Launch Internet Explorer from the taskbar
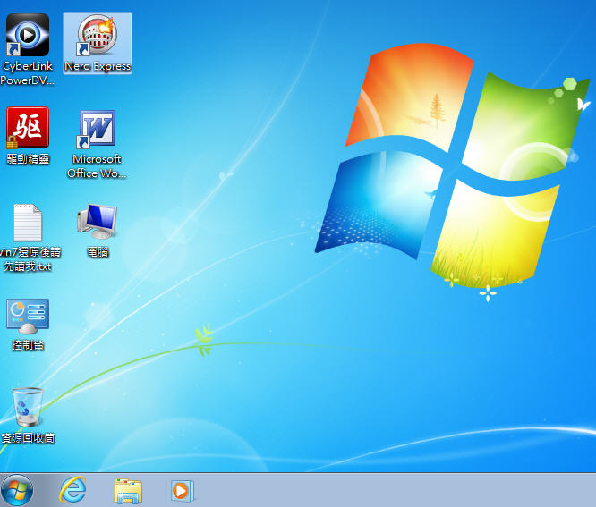The height and width of the screenshot is (507, 596). pyautogui.click(x=72, y=490)
